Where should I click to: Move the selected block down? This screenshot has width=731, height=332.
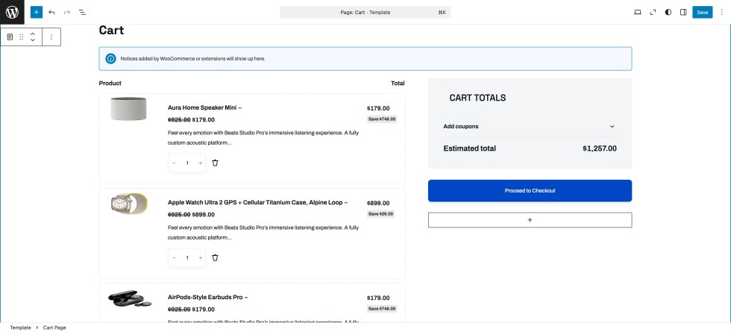(x=33, y=40)
